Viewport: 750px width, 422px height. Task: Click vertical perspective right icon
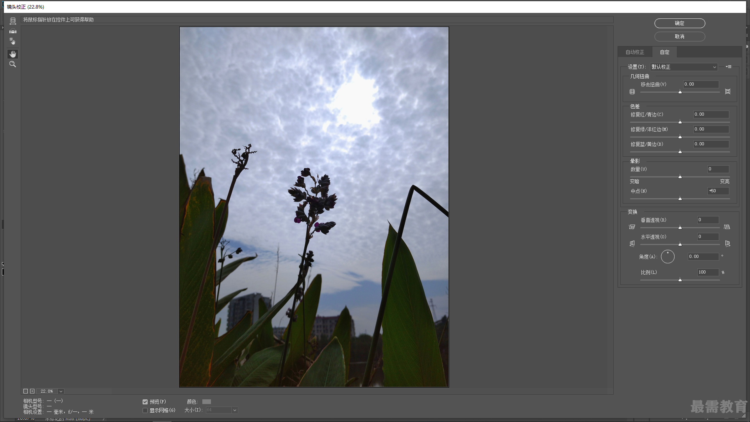click(x=727, y=227)
